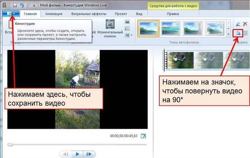The height and width of the screenshot is (158, 250).
Task: Click the next frame button
Action: (89, 154)
